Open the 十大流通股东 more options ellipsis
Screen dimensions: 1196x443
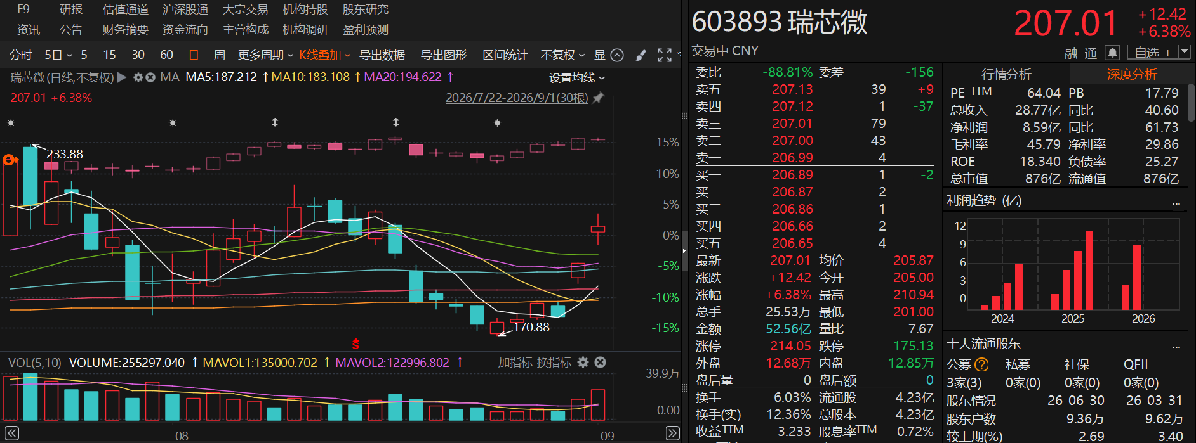coord(1176,347)
